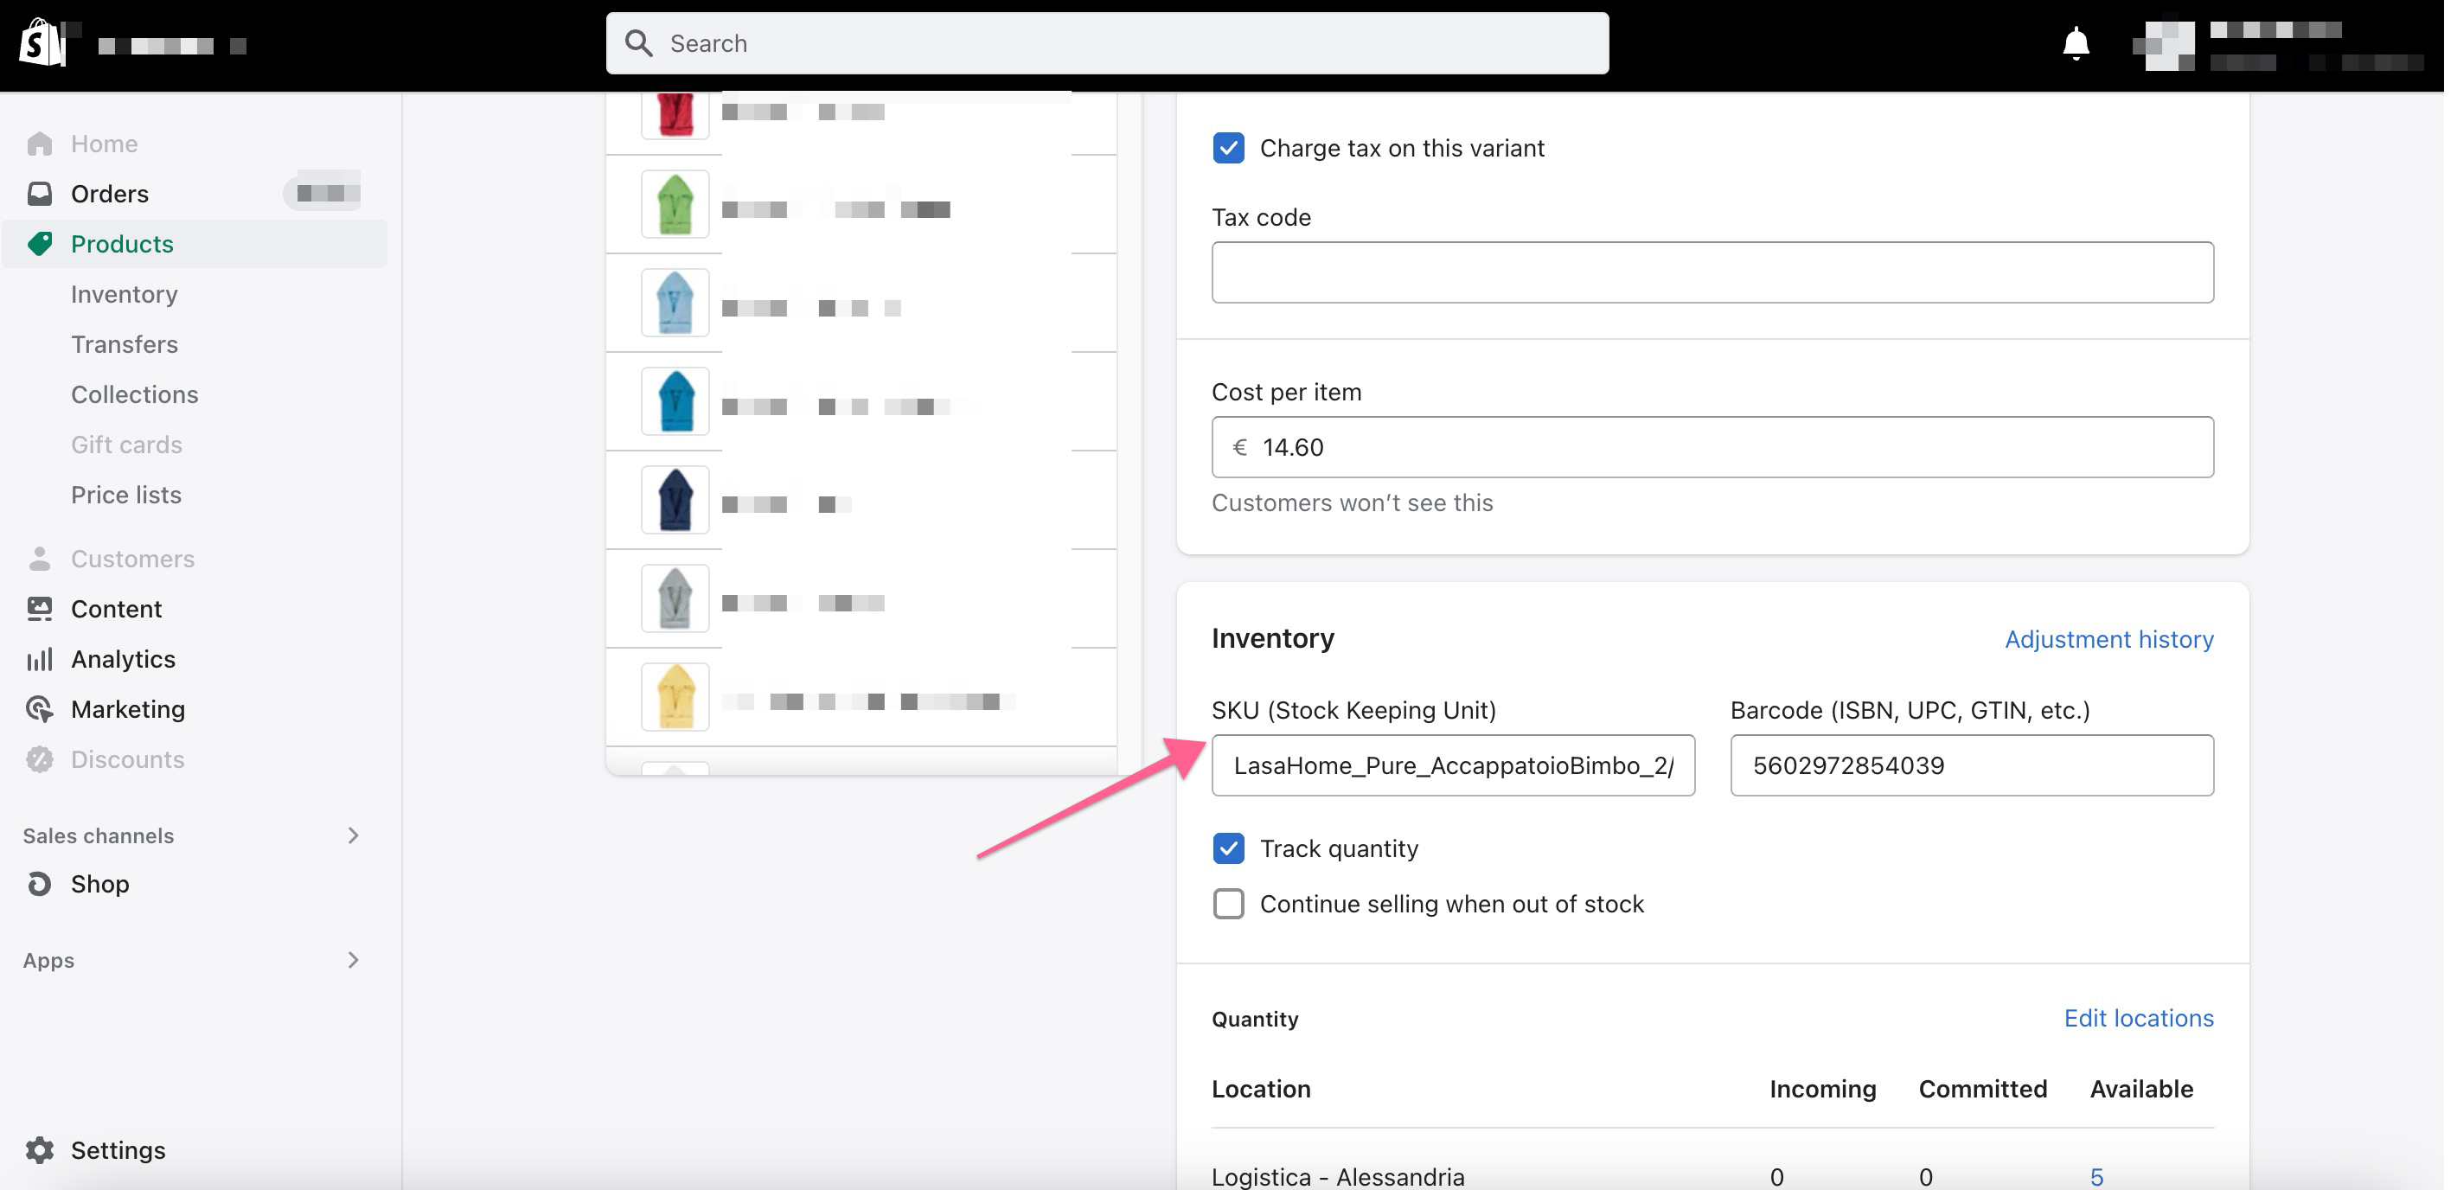Toggle Charge tax on this variant
The width and height of the screenshot is (2457, 1190).
[x=1228, y=147]
